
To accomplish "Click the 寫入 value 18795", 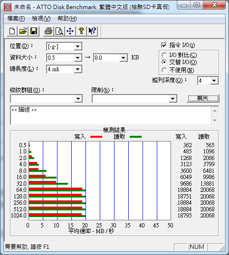I will tap(184, 216).
